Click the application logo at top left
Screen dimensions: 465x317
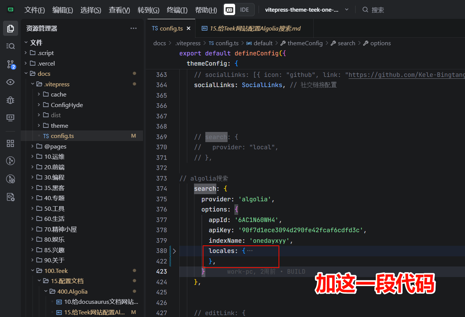(11, 10)
